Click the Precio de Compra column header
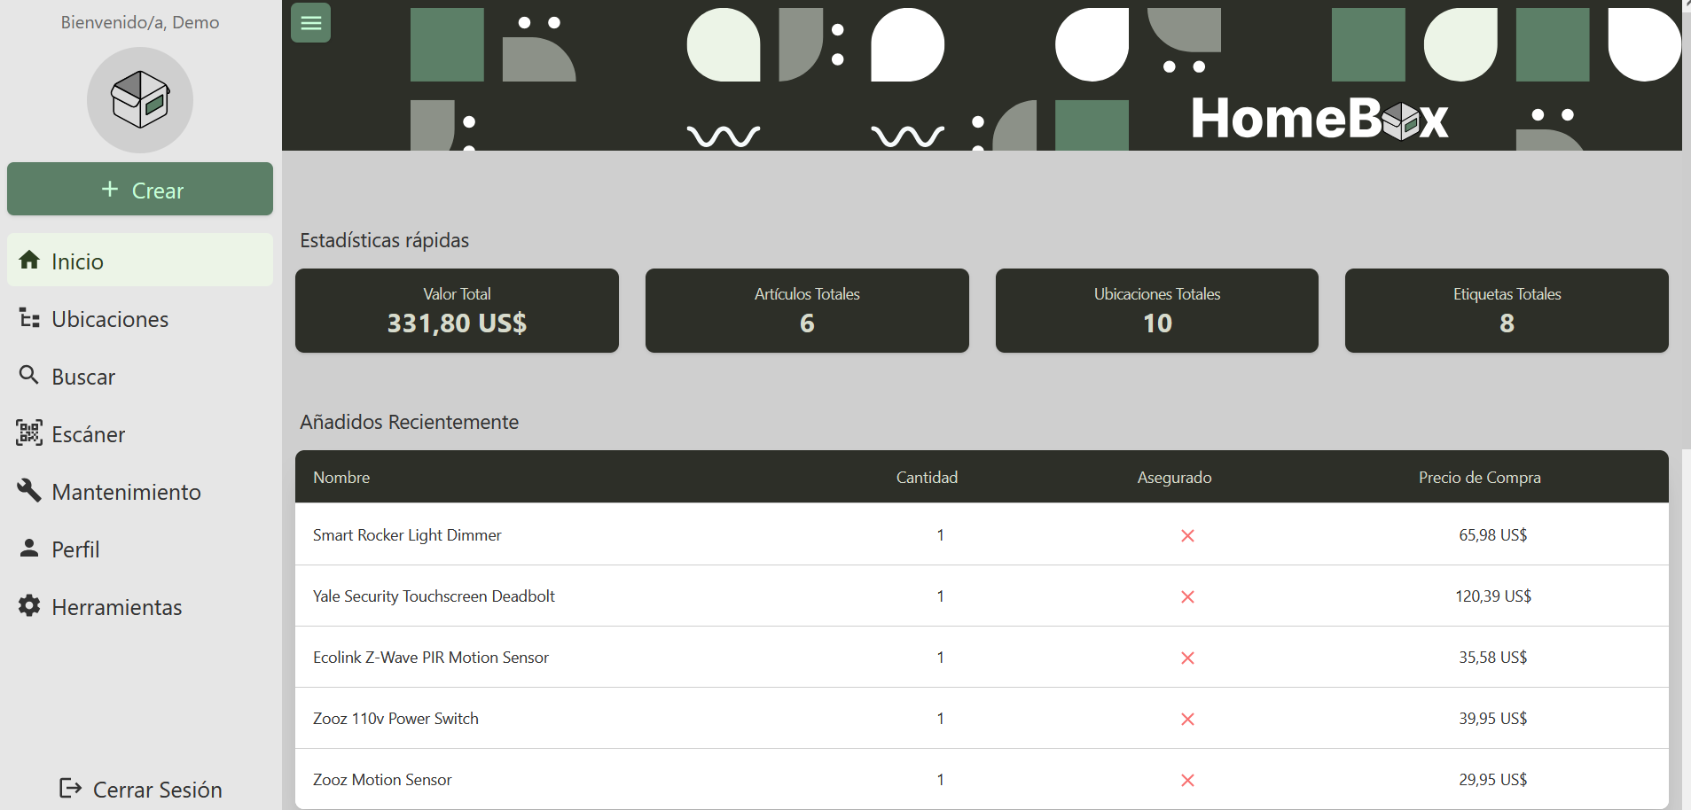Viewport: 1691px width, 810px height. (1479, 478)
